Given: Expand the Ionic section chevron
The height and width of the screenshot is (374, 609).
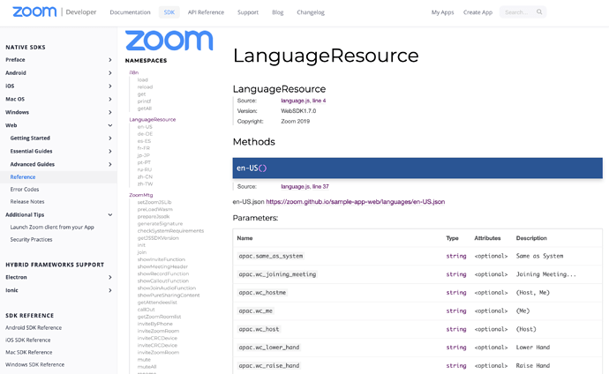Looking at the screenshot, I should pos(110,290).
